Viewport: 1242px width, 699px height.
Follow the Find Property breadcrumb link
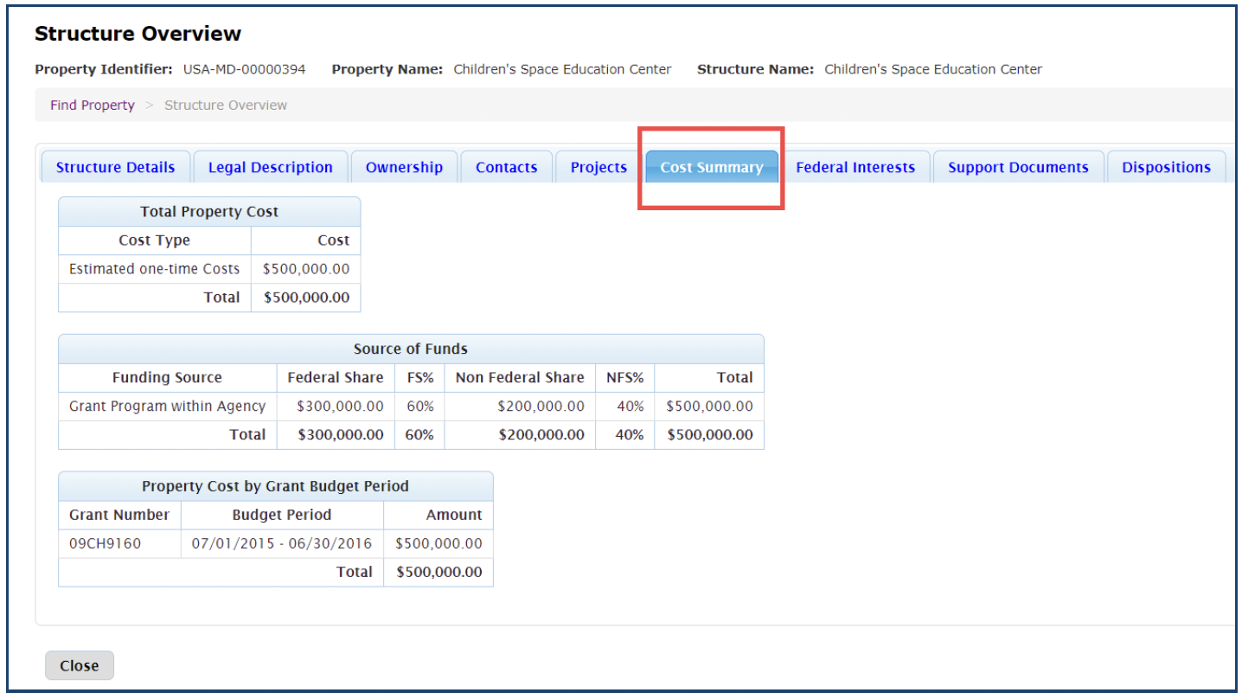click(93, 106)
